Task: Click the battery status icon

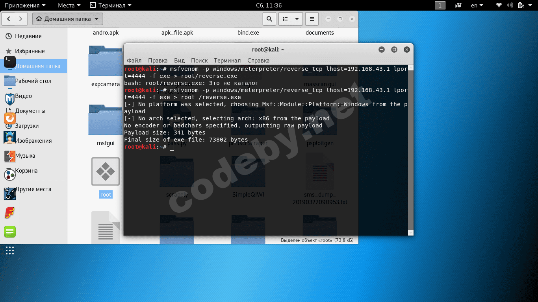Action: (x=521, y=6)
